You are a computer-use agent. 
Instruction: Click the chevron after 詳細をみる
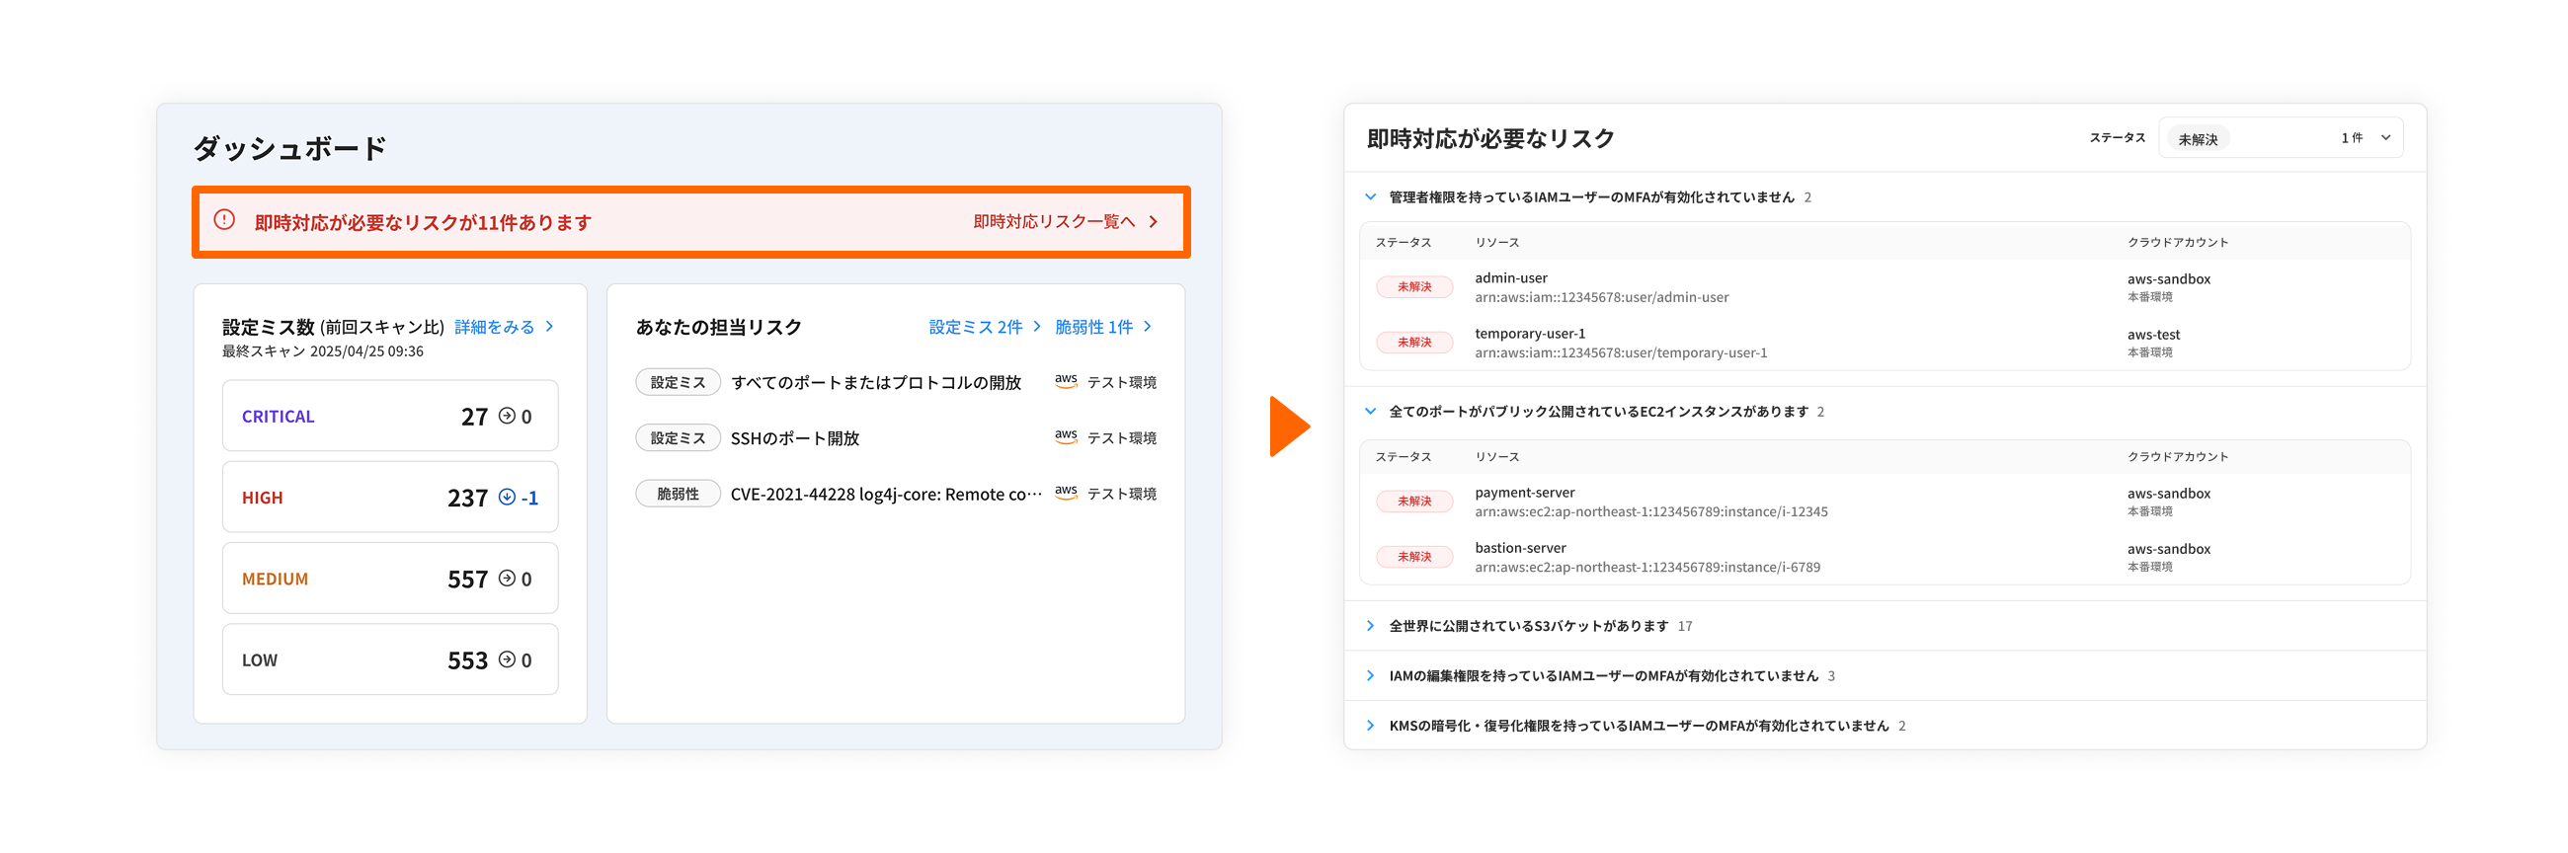(x=549, y=327)
